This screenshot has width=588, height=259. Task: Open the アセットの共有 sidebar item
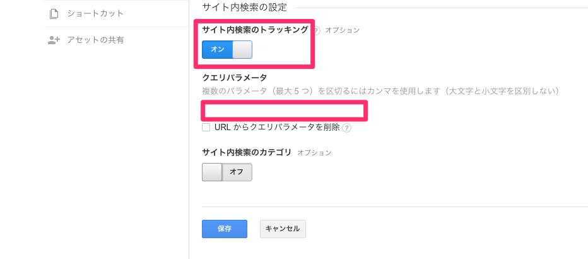point(95,40)
